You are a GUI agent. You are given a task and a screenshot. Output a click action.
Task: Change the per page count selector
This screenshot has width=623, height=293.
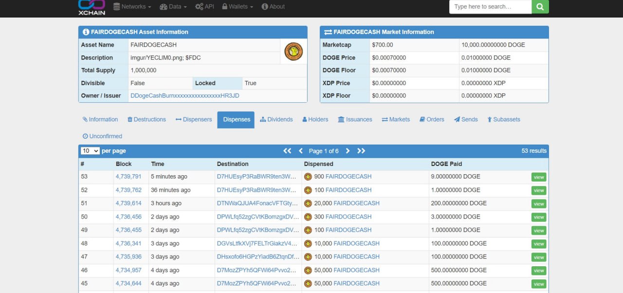[91, 151]
